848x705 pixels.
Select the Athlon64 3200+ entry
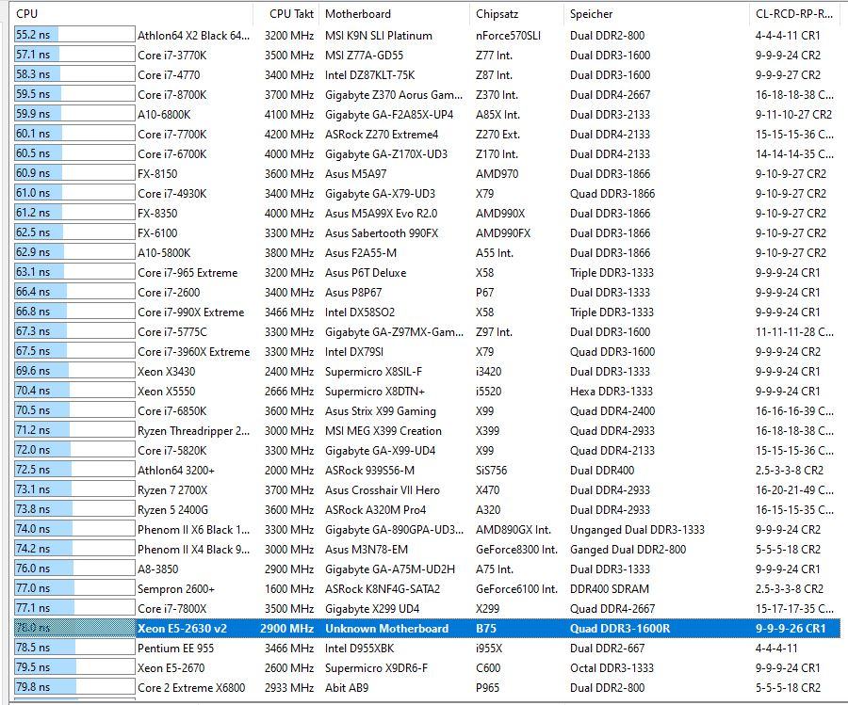pyautogui.click(x=176, y=471)
